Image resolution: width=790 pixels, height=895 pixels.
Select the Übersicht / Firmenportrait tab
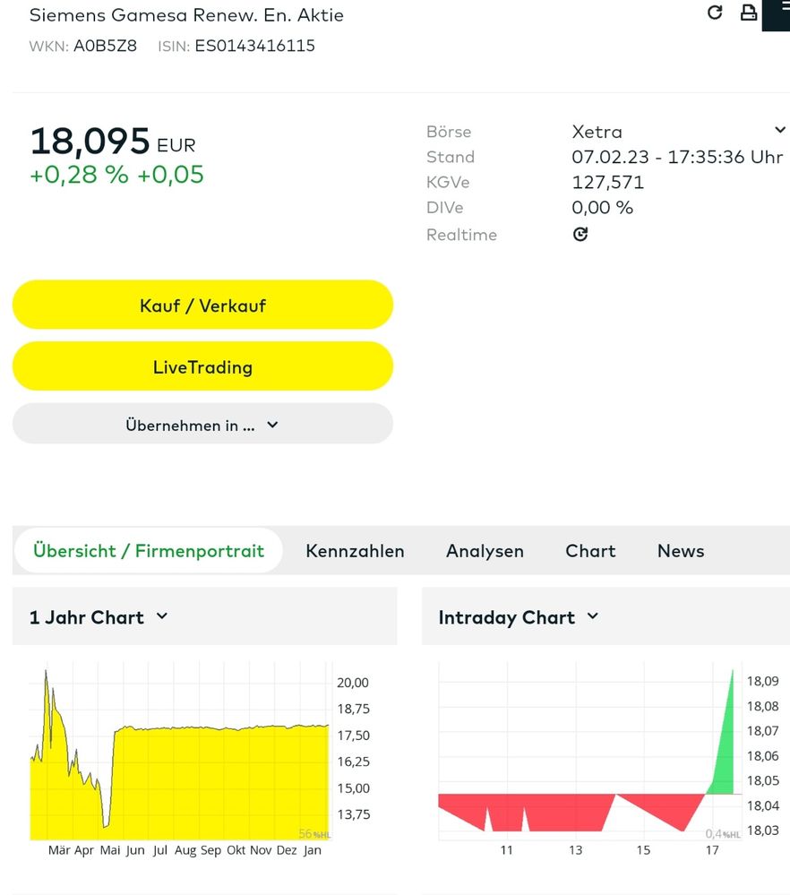click(149, 551)
